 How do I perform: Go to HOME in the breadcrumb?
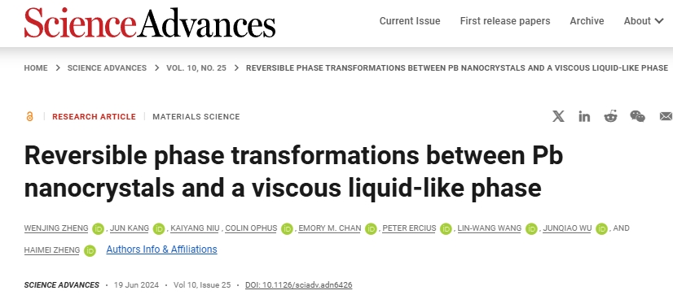[36, 68]
